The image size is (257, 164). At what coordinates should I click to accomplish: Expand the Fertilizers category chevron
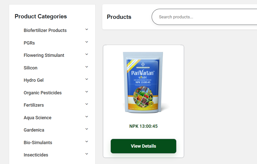click(87, 104)
